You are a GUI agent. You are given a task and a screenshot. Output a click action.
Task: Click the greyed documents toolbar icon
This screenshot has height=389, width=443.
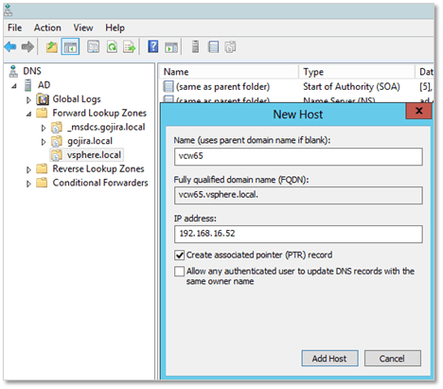click(x=230, y=47)
